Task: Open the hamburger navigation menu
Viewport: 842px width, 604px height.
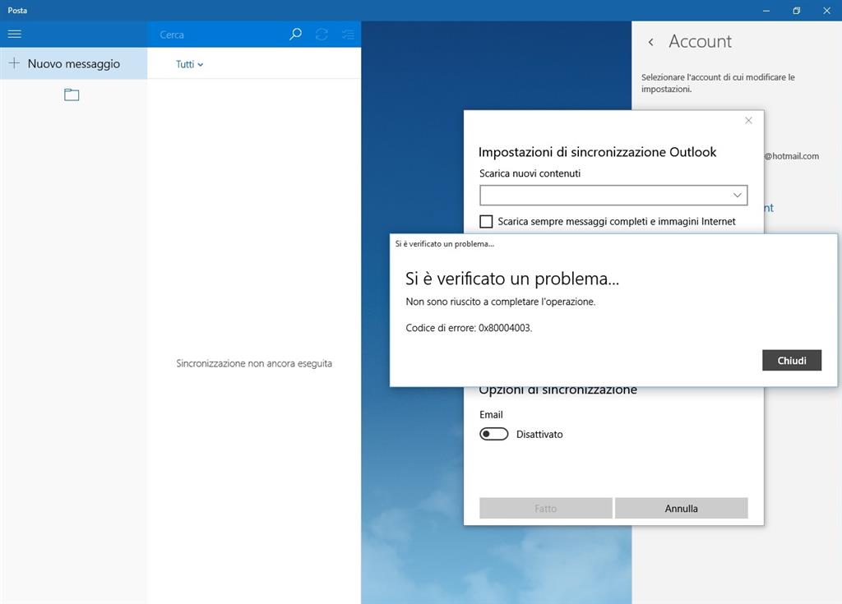Action: point(15,34)
